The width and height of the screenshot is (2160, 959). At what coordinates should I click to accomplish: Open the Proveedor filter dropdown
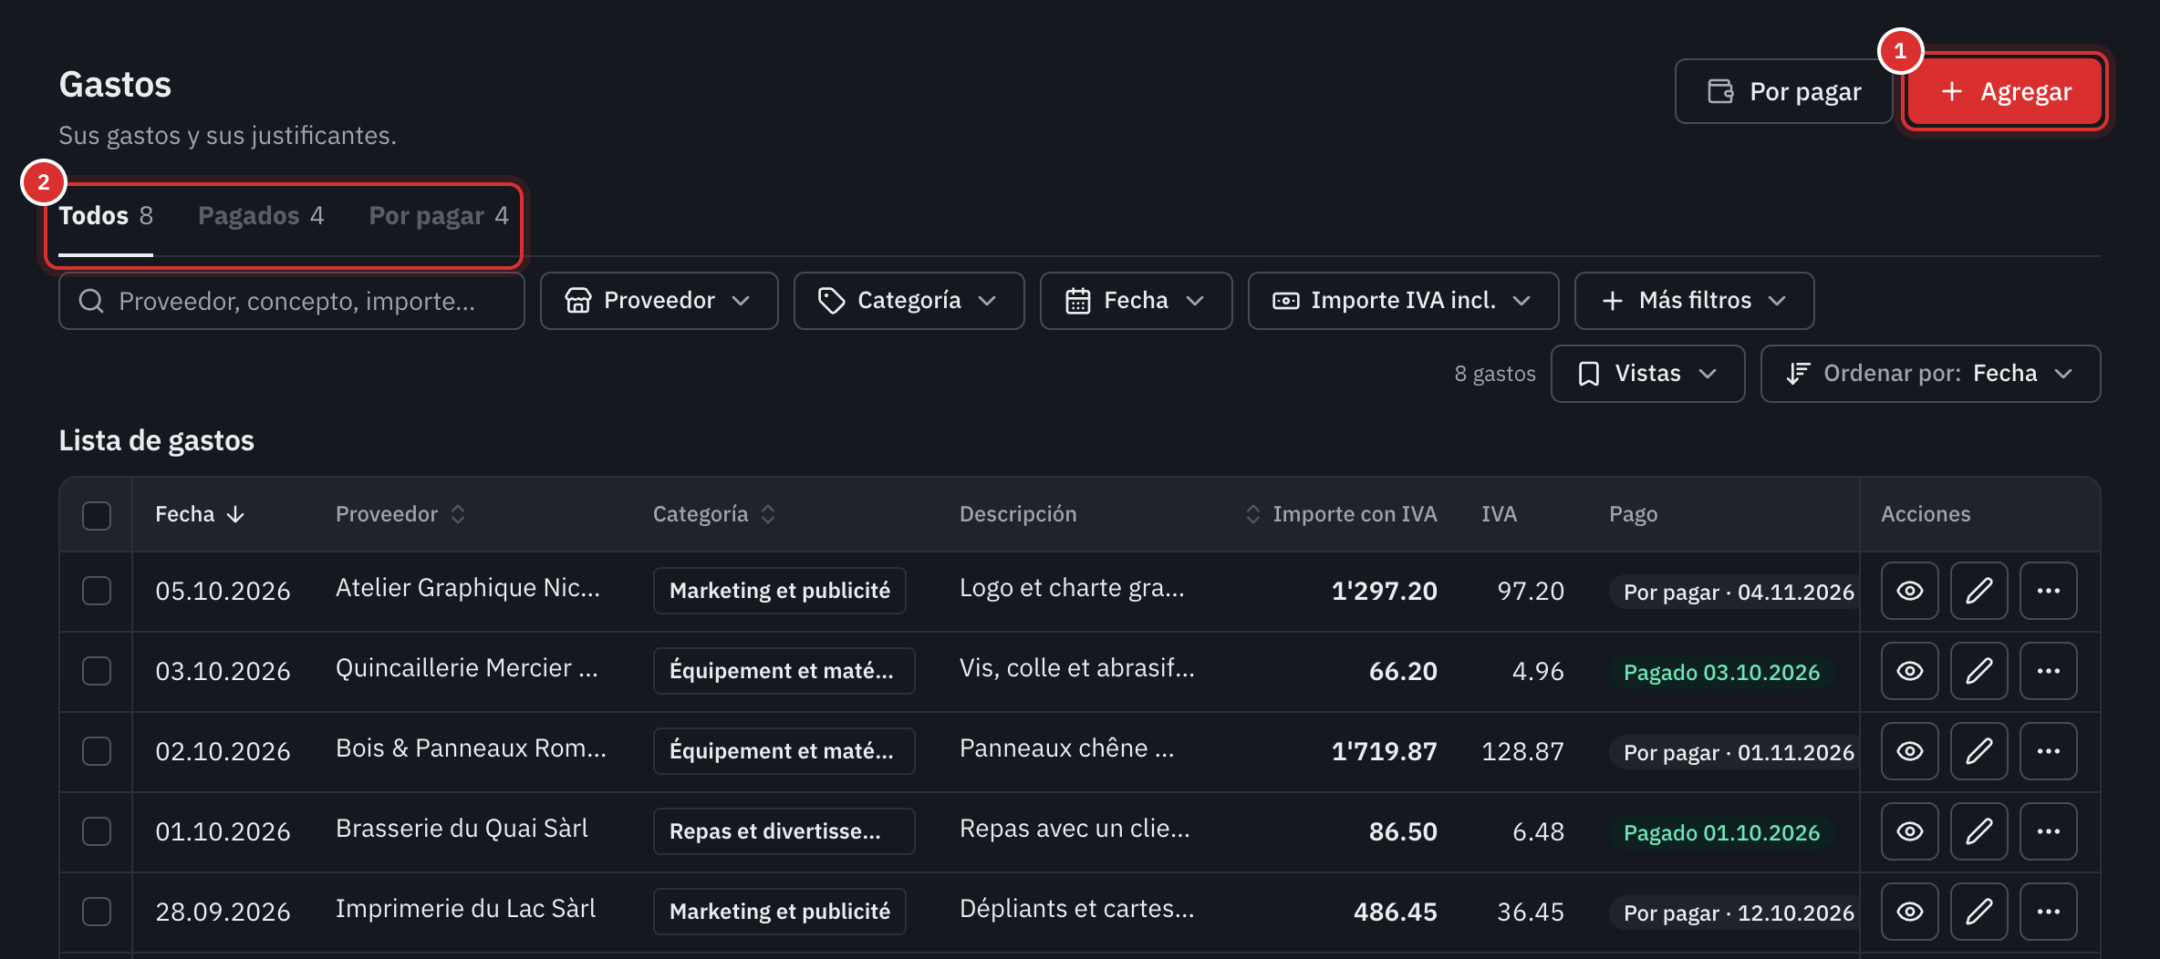click(x=659, y=301)
